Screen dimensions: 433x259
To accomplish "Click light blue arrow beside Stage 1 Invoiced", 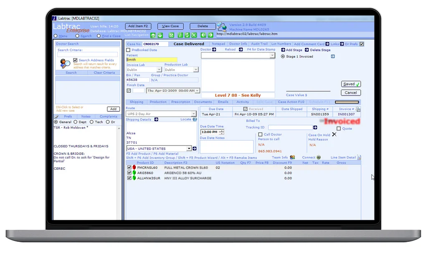I will point(333,56).
